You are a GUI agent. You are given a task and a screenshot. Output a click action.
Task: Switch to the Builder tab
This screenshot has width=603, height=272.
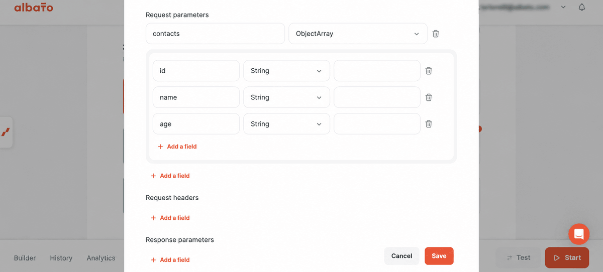click(25, 258)
